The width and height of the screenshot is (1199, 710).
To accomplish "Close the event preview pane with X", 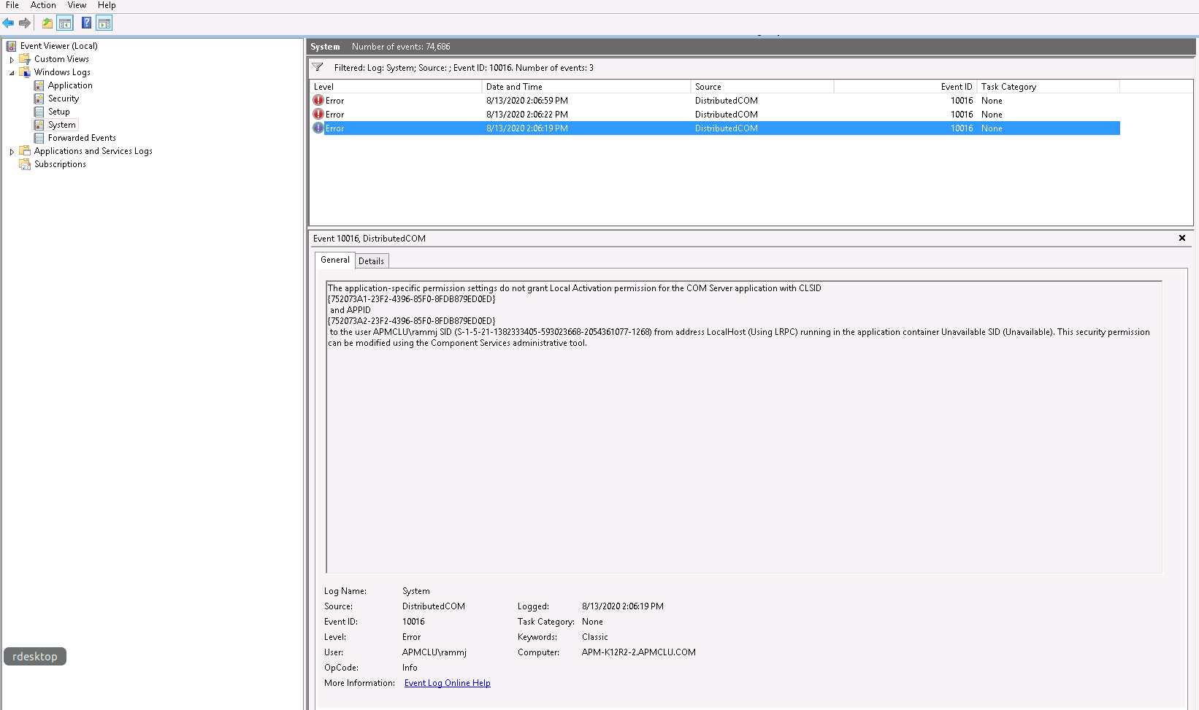I will 1182,238.
